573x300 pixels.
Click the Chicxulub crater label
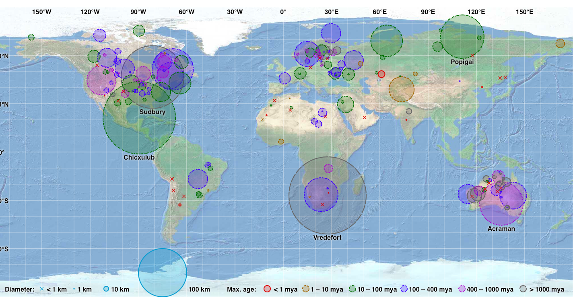(x=139, y=158)
